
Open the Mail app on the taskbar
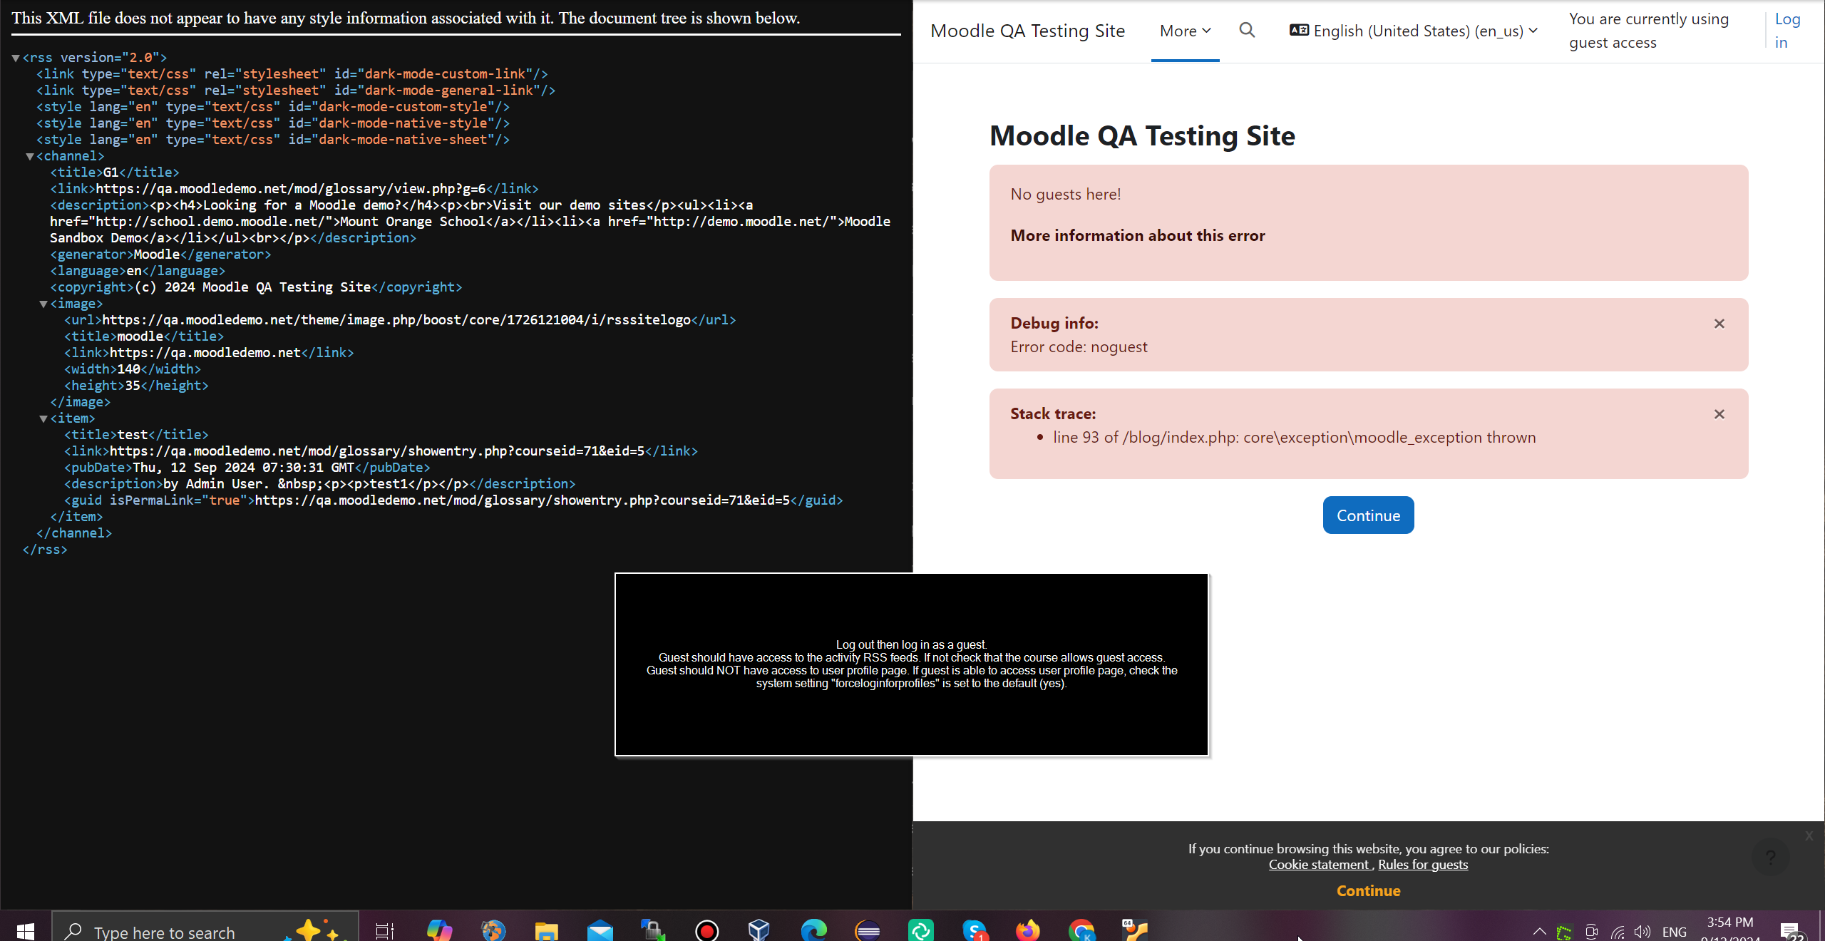tap(600, 930)
